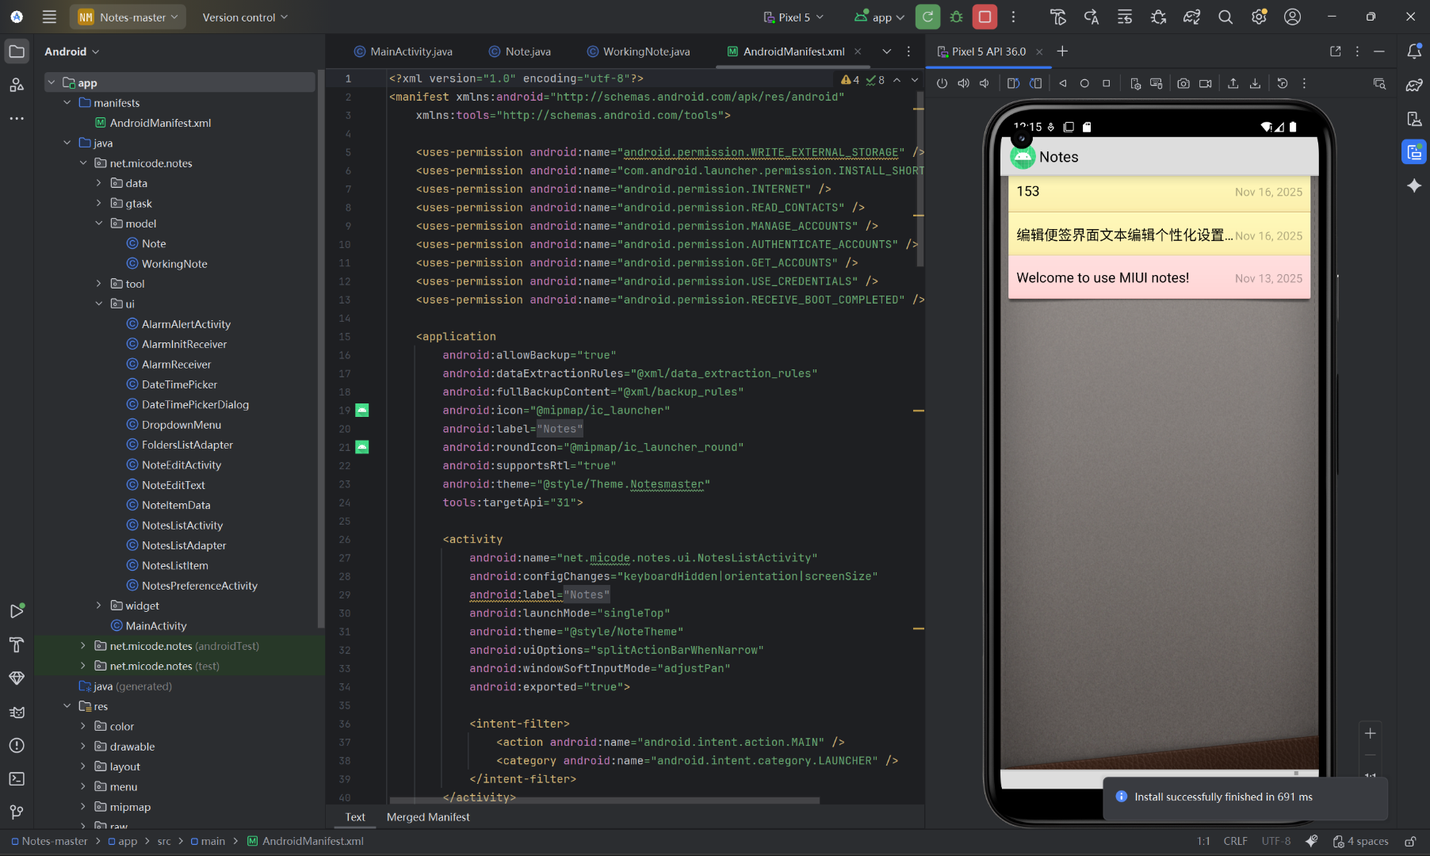Click the ic_launcher gutter icon on line 19

(361, 411)
